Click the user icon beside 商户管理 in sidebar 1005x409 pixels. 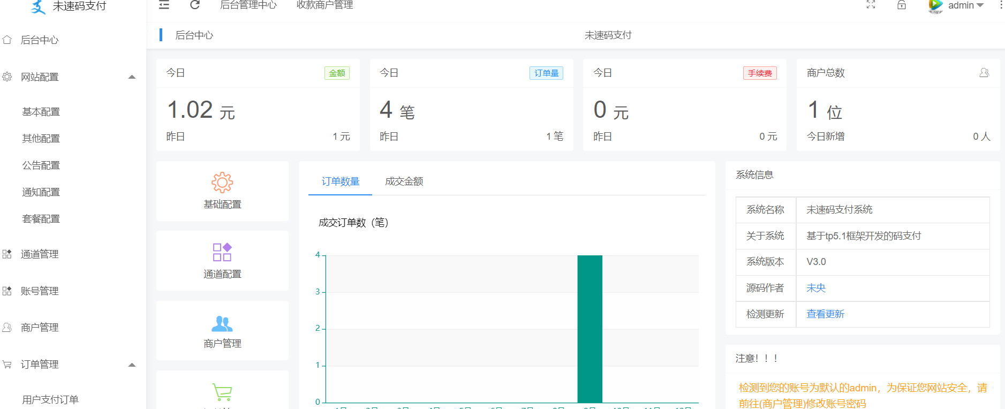click(x=7, y=327)
